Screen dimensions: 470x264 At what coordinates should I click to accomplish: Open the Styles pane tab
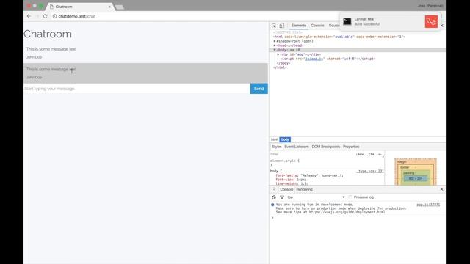tap(277, 147)
